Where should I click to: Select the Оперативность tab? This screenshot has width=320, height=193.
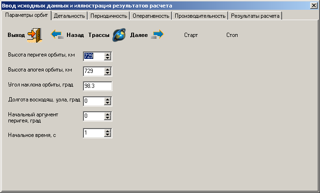coord(151,16)
